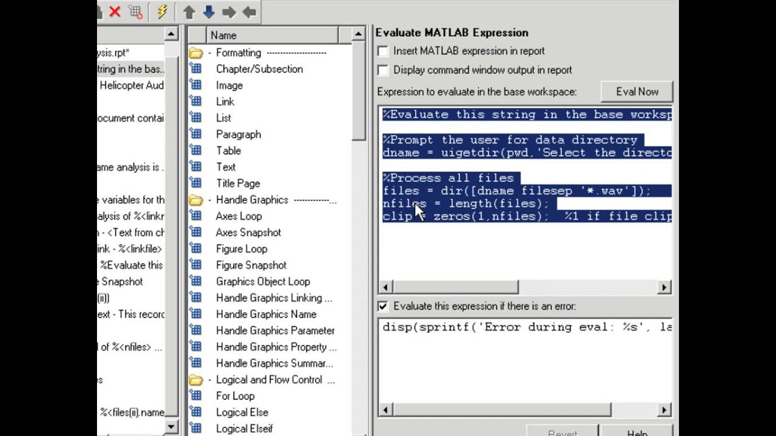Select the %<files(ii).name outline item
This screenshot has width=776, height=436.
132,412
